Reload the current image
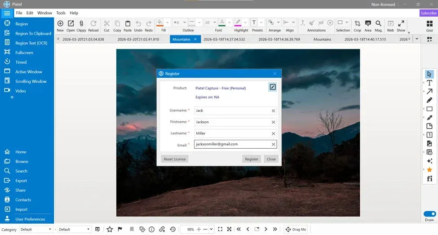 93,23
